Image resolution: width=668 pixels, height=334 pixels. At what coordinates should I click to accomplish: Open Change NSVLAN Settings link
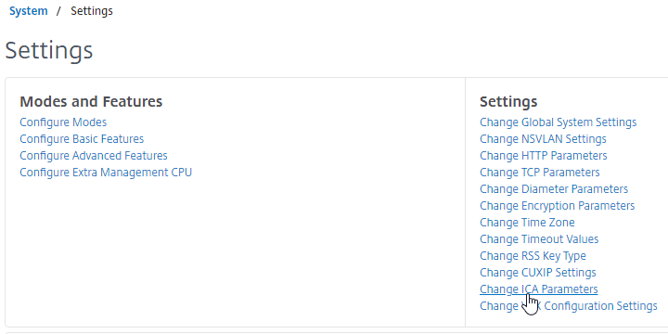(x=543, y=139)
